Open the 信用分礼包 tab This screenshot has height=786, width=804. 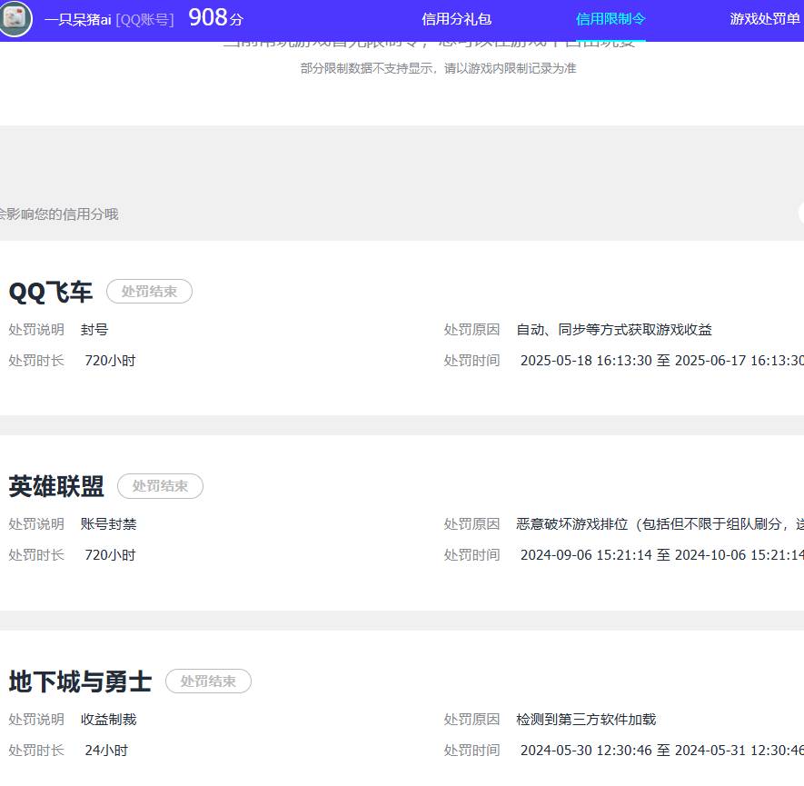coord(455,16)
